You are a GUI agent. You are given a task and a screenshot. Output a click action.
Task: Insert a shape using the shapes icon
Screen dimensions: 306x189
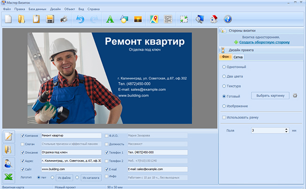tap(124, 19)
